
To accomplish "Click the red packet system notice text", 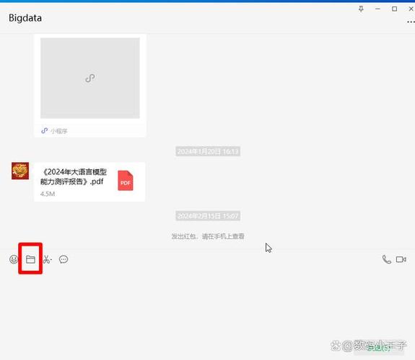I will click(x=208, y=236).
